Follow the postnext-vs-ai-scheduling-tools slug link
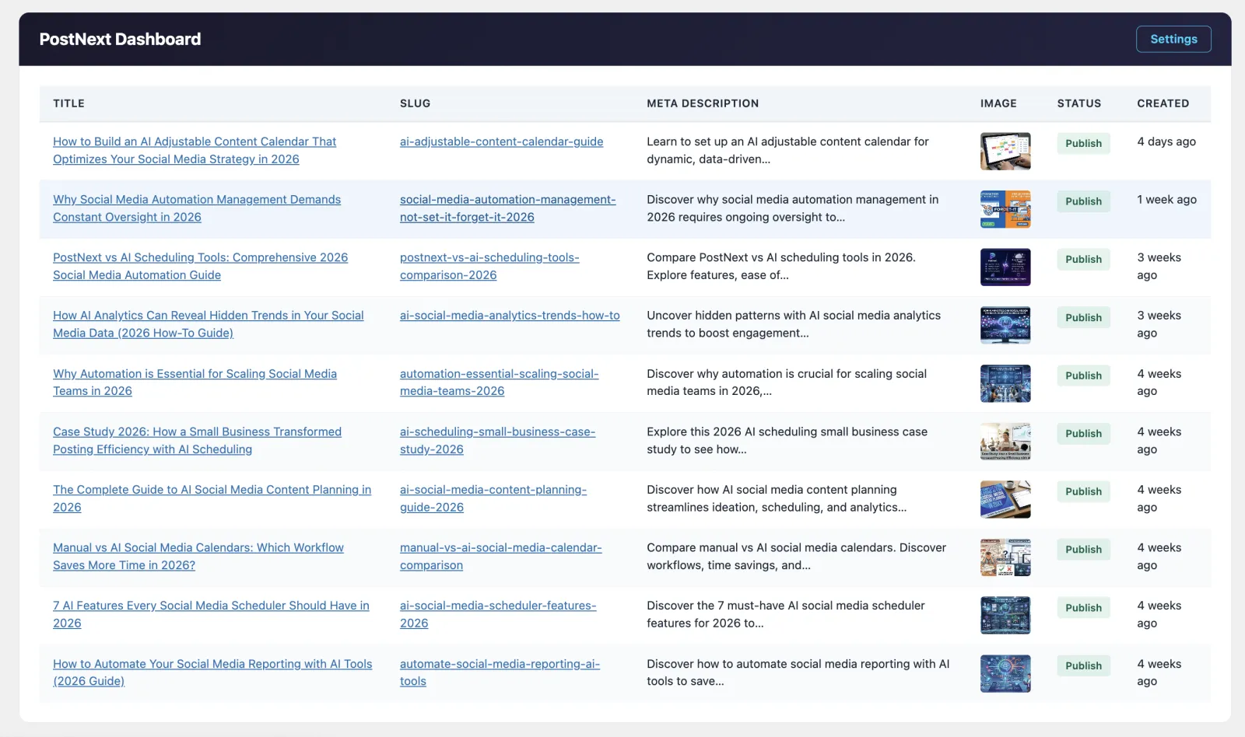The height and width of the screenshot is (737, 1245). pos(489,266)
